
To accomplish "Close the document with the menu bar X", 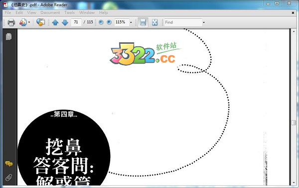I will 293,13.
